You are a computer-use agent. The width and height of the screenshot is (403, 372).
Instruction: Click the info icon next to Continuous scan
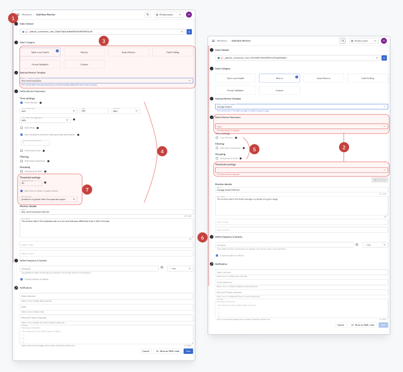point(44,151)
